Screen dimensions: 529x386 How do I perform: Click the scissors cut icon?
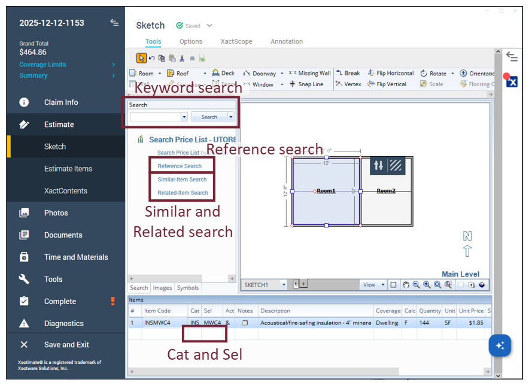click(182, 59)
